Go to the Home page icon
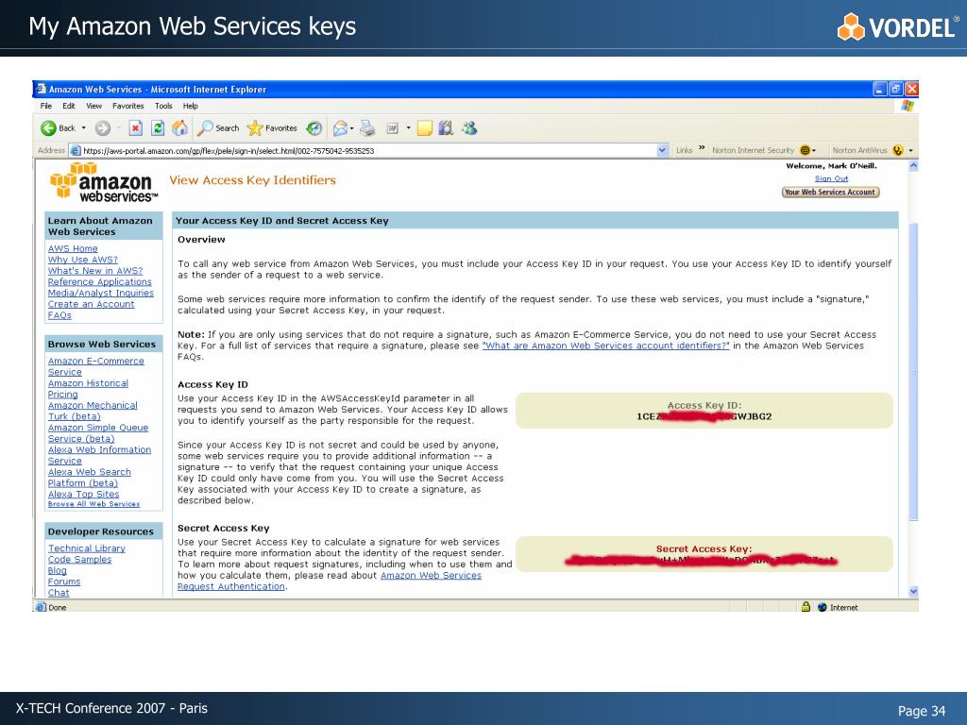Screen dimensions: 967x725 coord(180,128)
